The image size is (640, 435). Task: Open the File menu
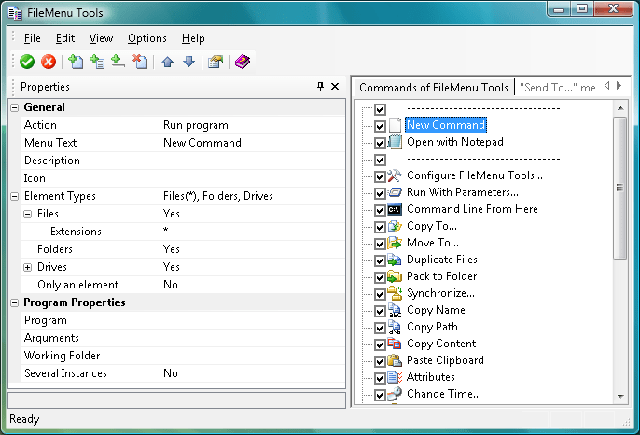tap(33, 38)
